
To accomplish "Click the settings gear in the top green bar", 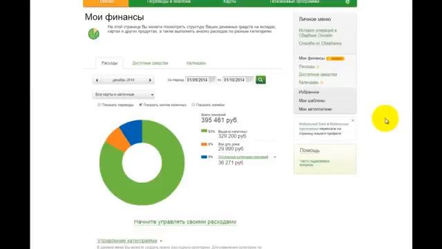I will click(x=347, y=2).
